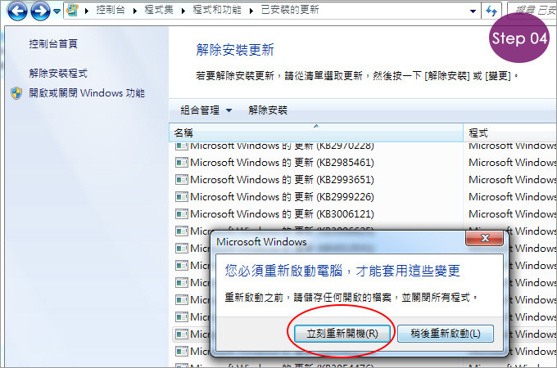Click the Control Panel address bar icon

(x=72, y=10)
